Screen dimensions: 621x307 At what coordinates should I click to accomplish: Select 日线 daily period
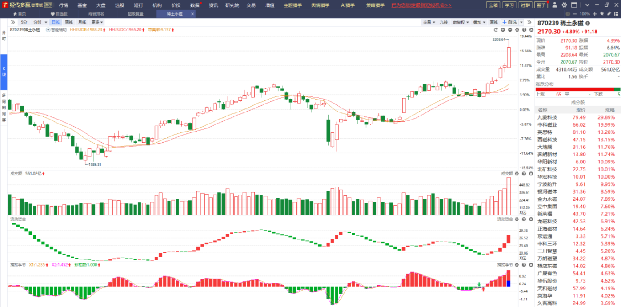point(56,22)
